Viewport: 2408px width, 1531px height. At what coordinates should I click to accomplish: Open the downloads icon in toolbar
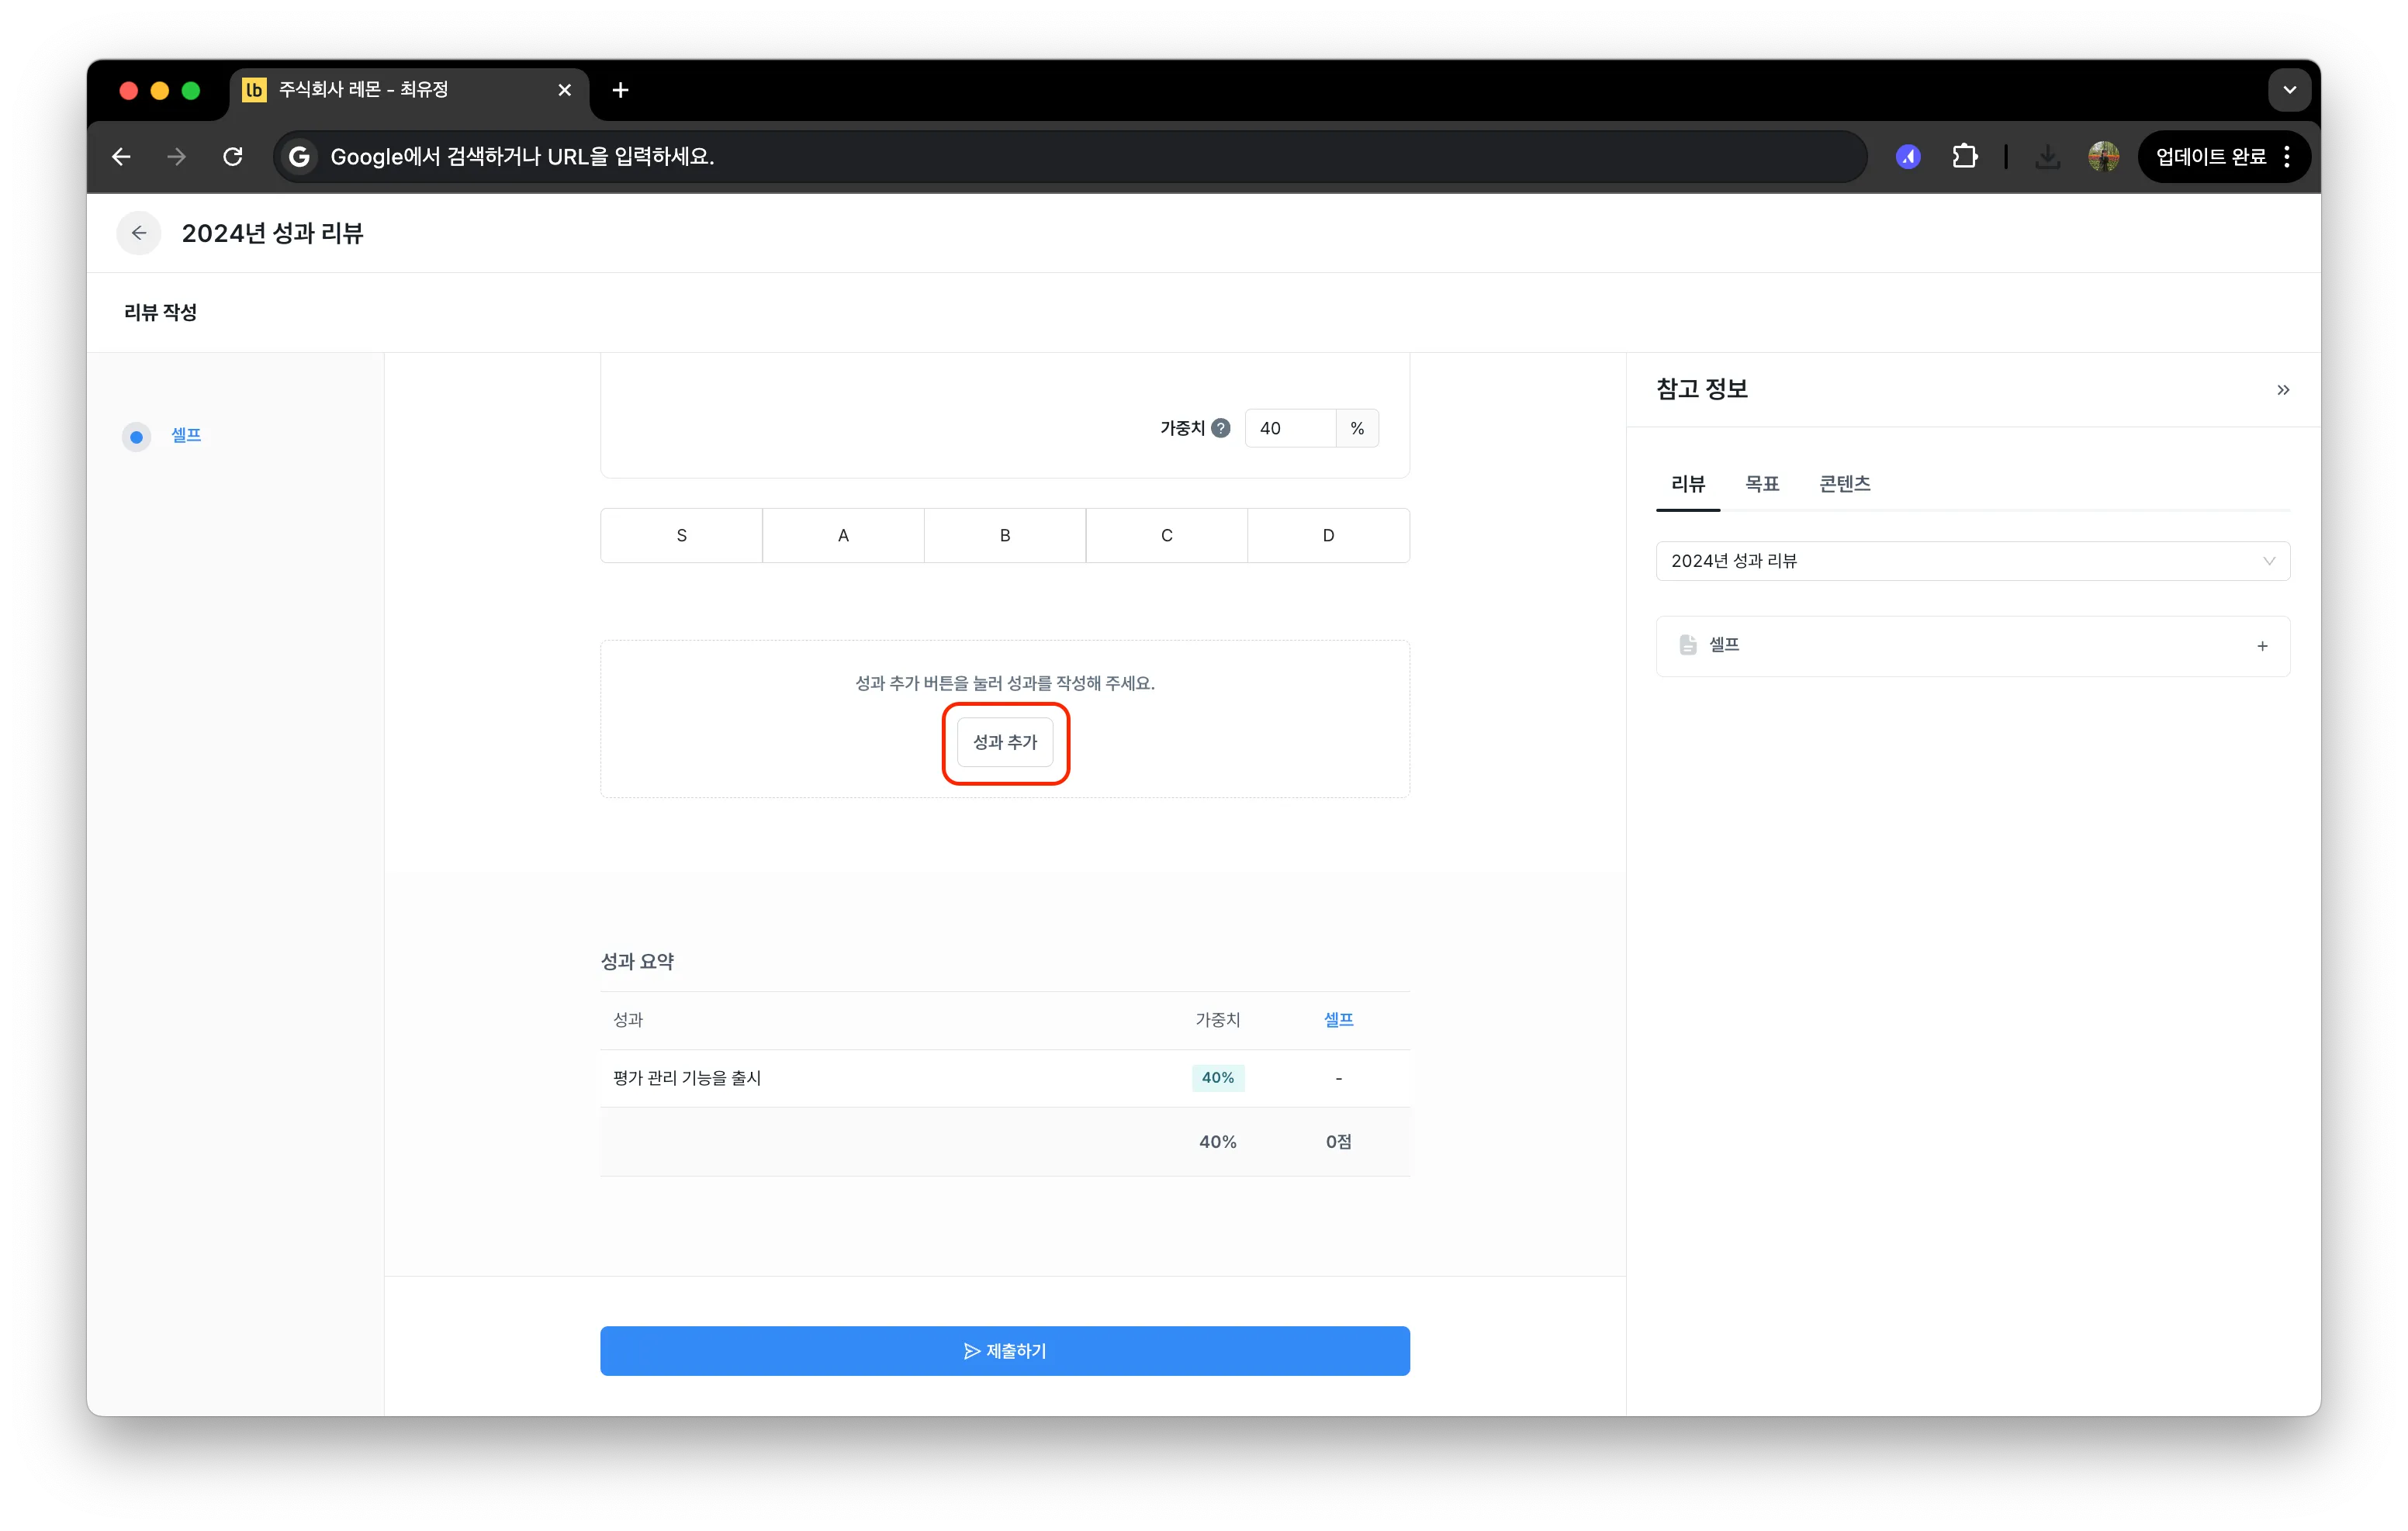pyautogui.click(x=2048, y=157)
